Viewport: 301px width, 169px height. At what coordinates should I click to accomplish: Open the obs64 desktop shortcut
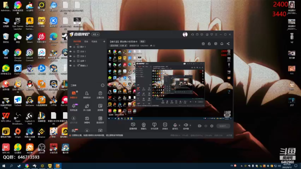pyautogui.click(x=41, y=149)
